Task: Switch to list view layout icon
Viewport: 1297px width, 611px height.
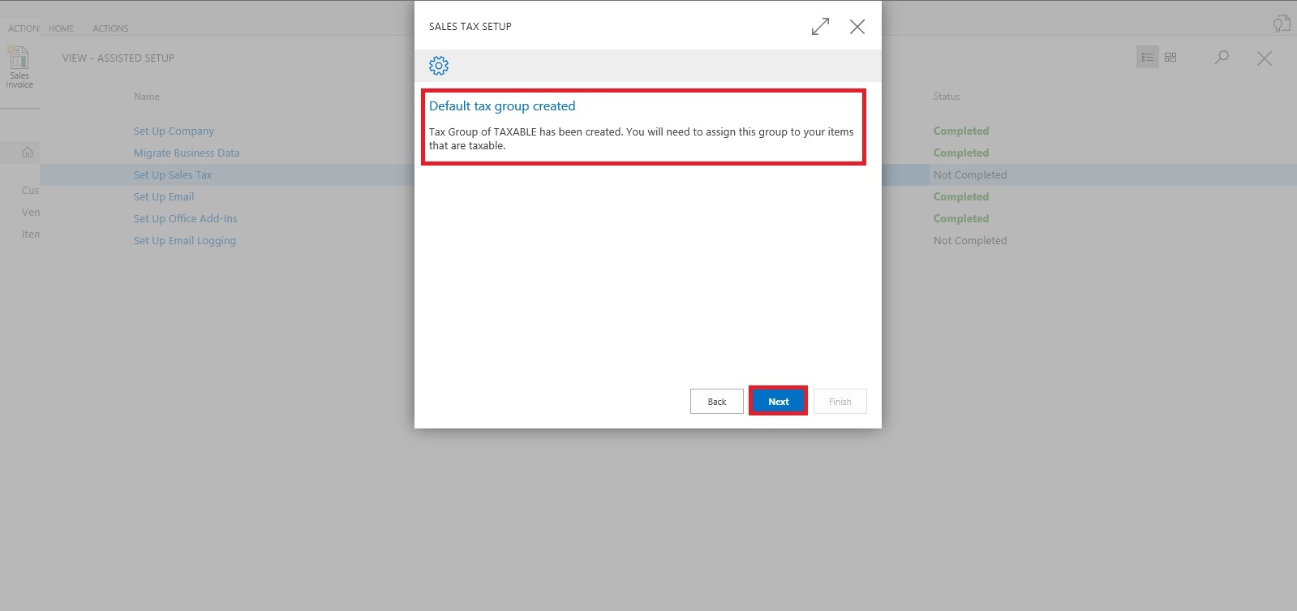Action: click(1147, 58)
